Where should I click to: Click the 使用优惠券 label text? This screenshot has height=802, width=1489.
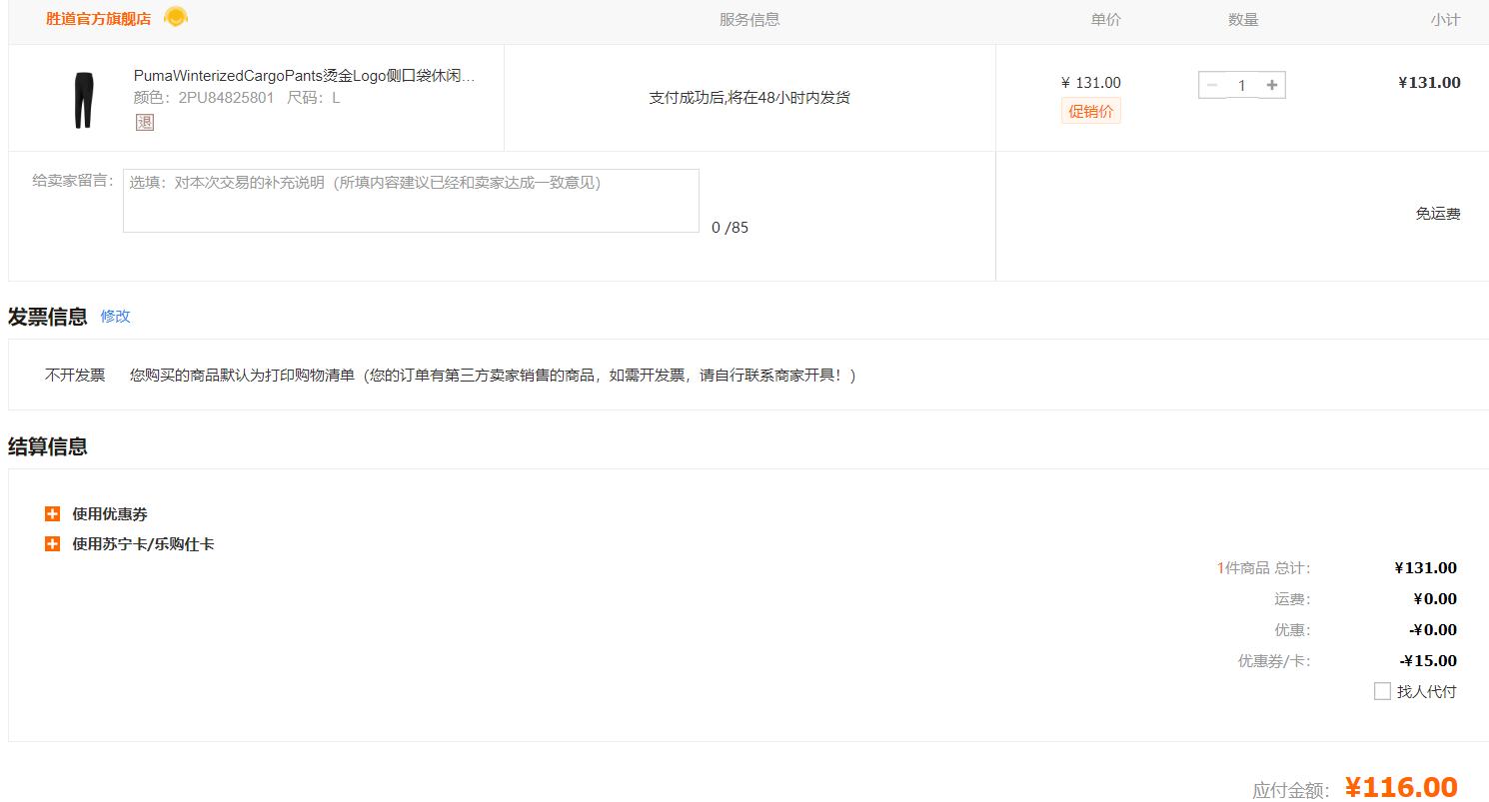tap(110, 514)
